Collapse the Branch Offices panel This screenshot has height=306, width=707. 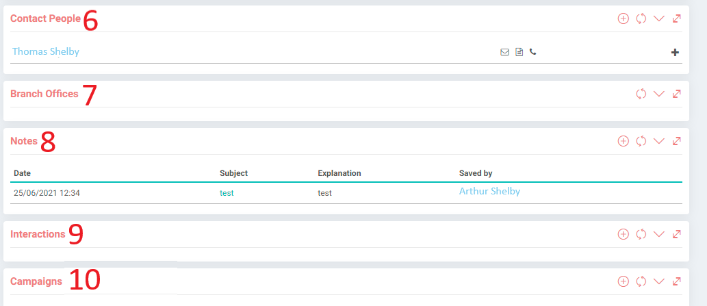pos(659,94)
